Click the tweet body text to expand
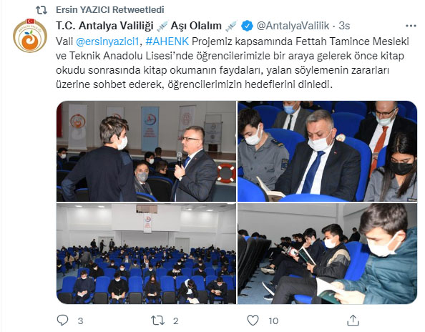 (x=233, y=63)
